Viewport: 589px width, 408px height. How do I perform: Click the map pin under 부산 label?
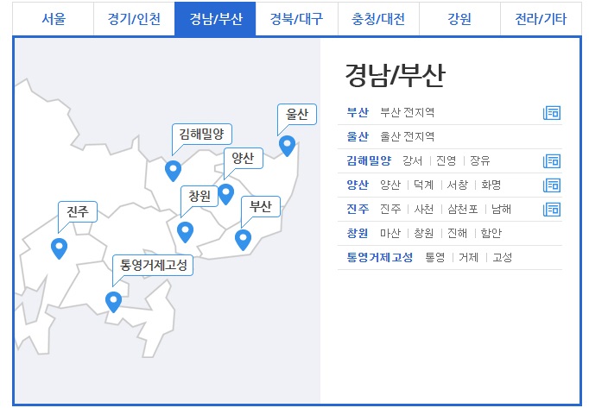[x=243, y=240]
